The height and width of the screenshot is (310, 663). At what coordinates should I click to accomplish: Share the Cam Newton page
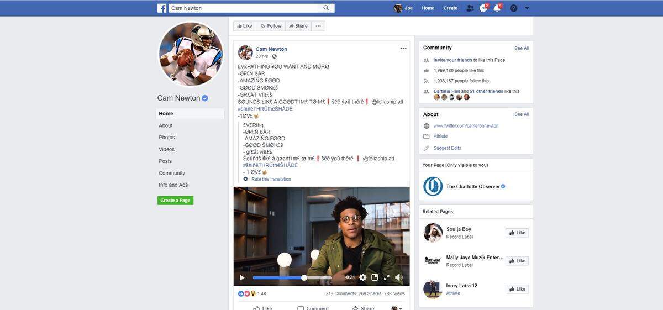tap(298, 26)
